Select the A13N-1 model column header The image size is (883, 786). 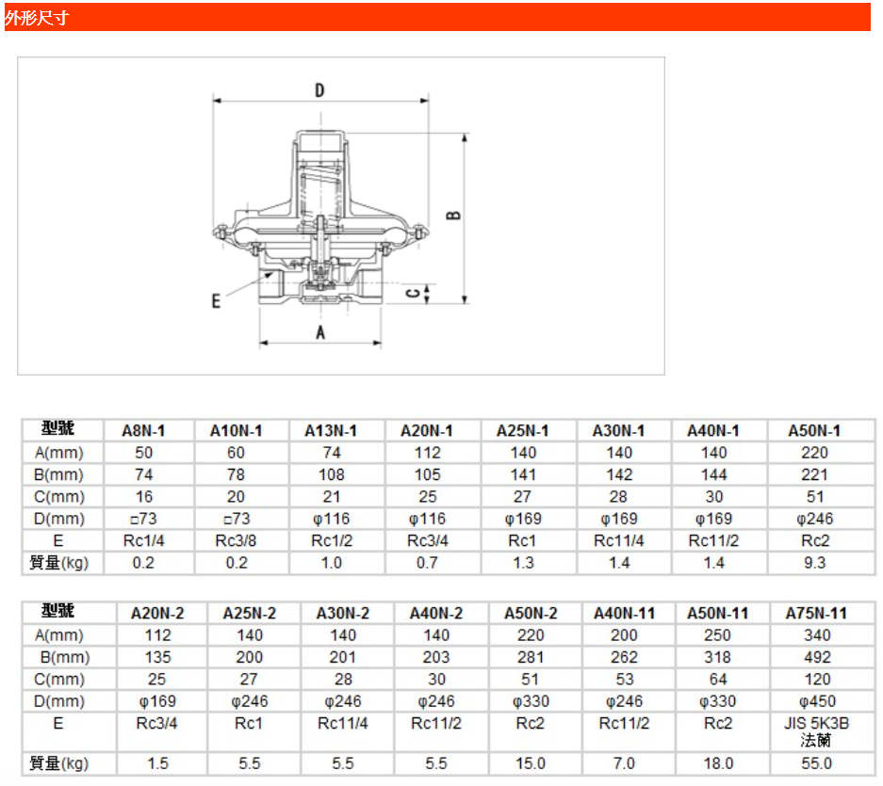[x=331, y=430]
